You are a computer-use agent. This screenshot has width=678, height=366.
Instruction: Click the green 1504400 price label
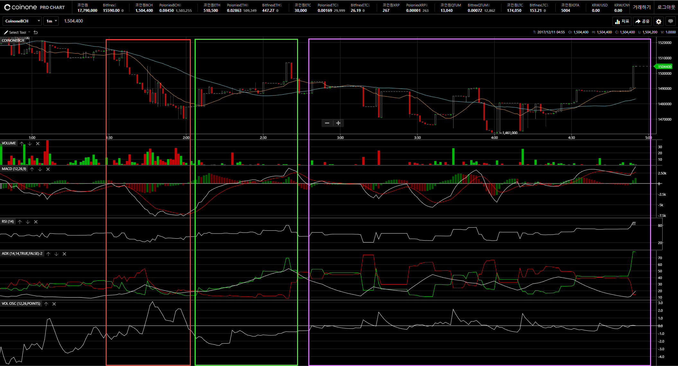[x=664, y=67]
